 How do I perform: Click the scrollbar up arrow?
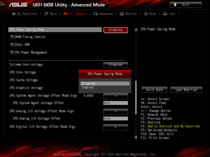(136, 30)
